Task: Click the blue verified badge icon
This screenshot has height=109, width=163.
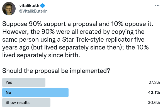Action: tap(43, 6)
